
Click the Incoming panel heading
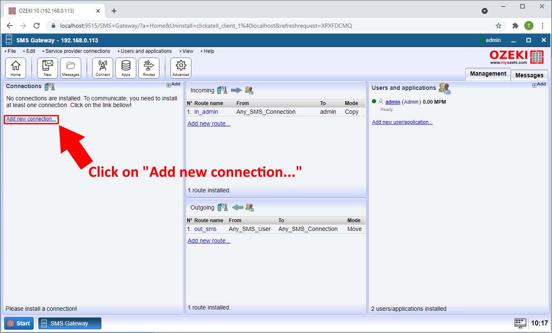click(202, 90)
